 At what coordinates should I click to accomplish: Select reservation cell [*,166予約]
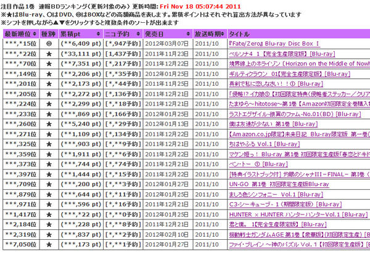pyautogui.click(x=123, y=114)
